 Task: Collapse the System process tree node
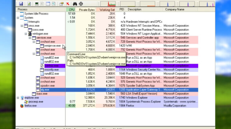(x=18, y=18)
